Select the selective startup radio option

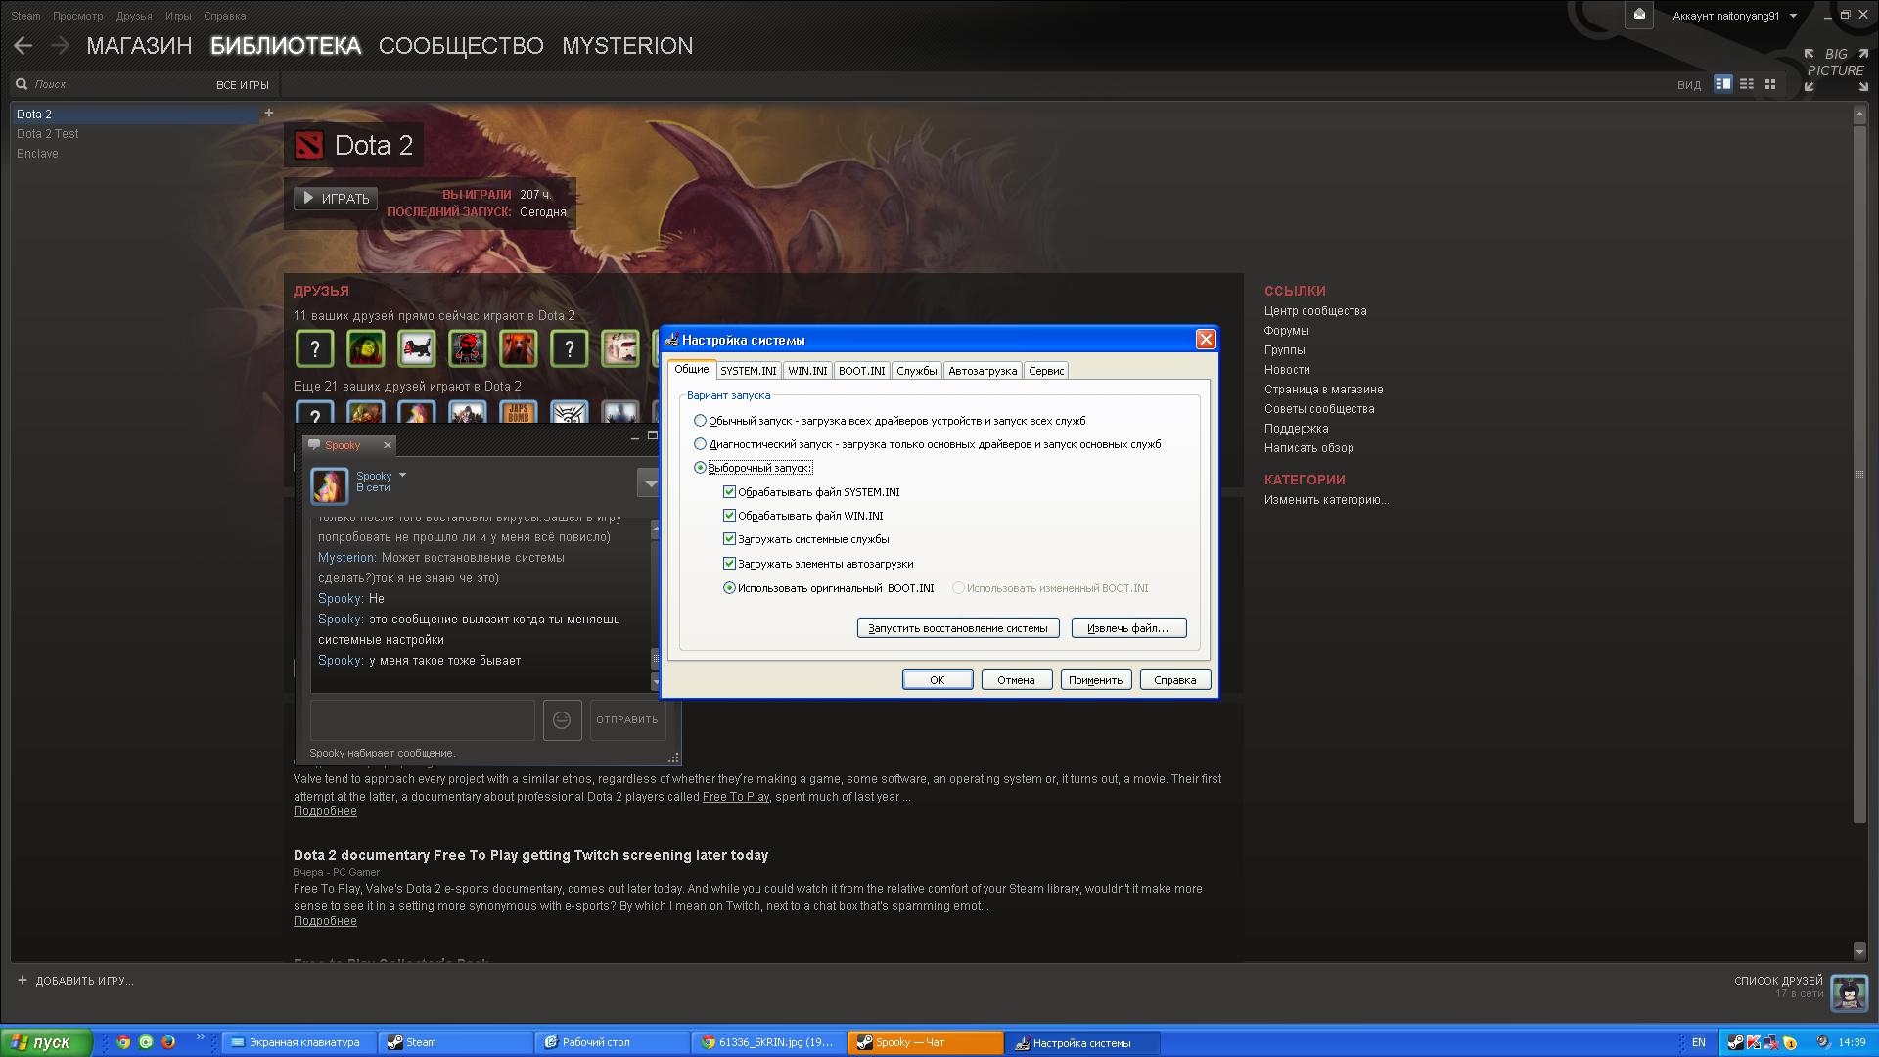[x=700, y=468]
